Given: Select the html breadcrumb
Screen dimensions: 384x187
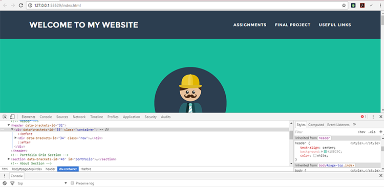Looking at the screenshot, I should coord(5,169).
